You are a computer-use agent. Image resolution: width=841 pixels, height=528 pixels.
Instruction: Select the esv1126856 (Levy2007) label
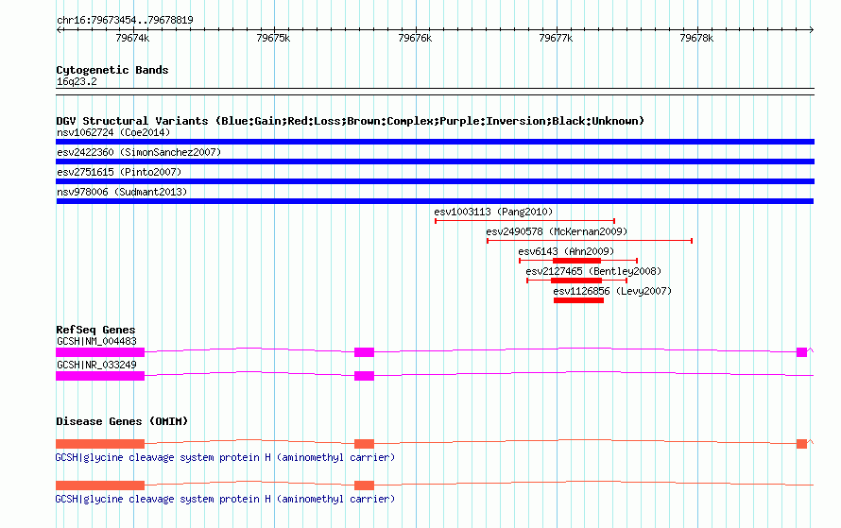click(612, 291)
